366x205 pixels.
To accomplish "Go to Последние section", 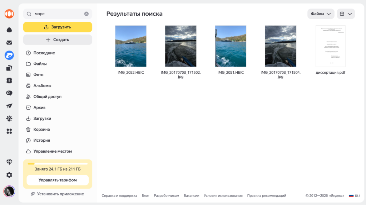I will point(44,53).
